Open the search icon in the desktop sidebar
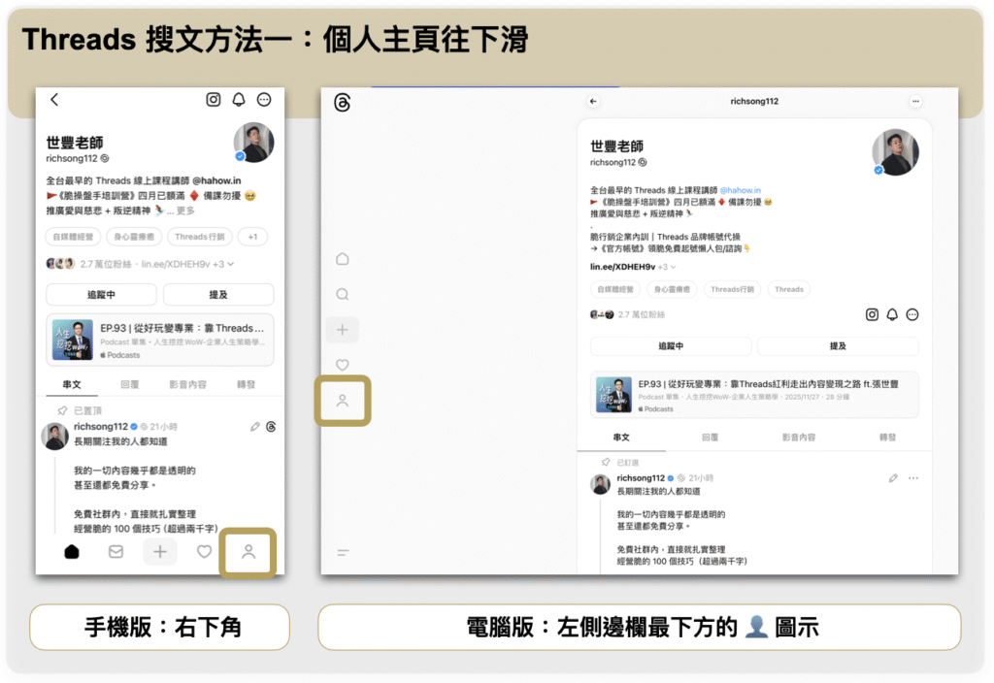 tap(342, 294)
